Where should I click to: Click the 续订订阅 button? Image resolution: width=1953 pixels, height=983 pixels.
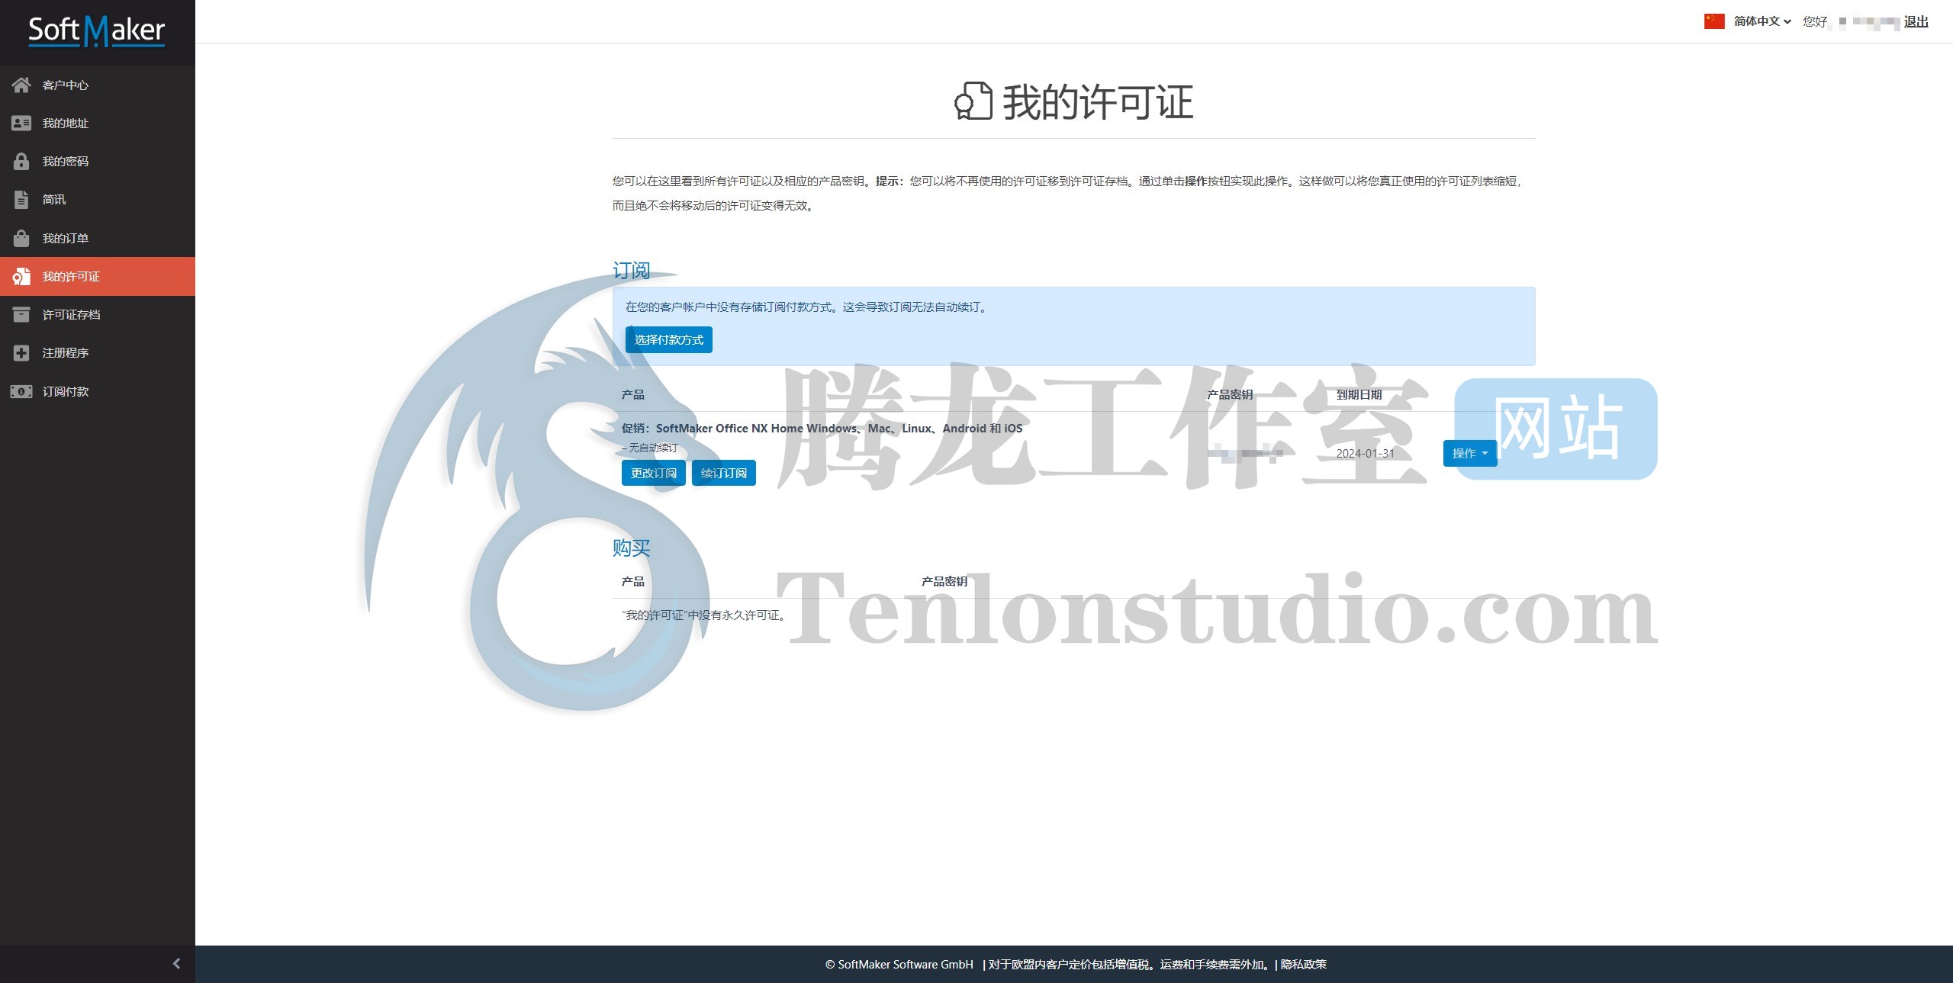724,473
